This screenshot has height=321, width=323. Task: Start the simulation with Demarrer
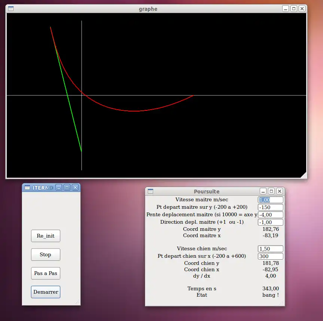point(45,292)
